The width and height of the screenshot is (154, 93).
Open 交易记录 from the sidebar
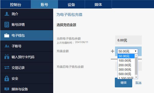pyautogui.click(x=27, y=68)
